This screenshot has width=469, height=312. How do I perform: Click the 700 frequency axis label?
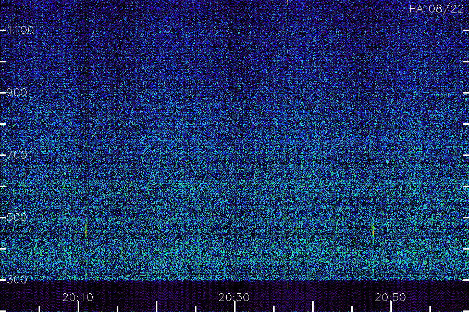point(17,154)
